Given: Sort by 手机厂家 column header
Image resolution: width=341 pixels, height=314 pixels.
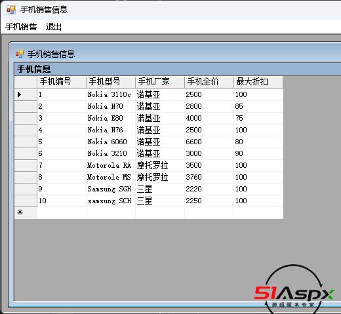Looking at the screenshot, I should [x=160, y=82].
